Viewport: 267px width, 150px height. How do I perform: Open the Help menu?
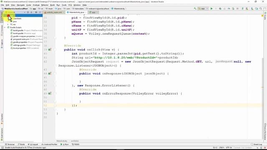(x=84, y=5)
